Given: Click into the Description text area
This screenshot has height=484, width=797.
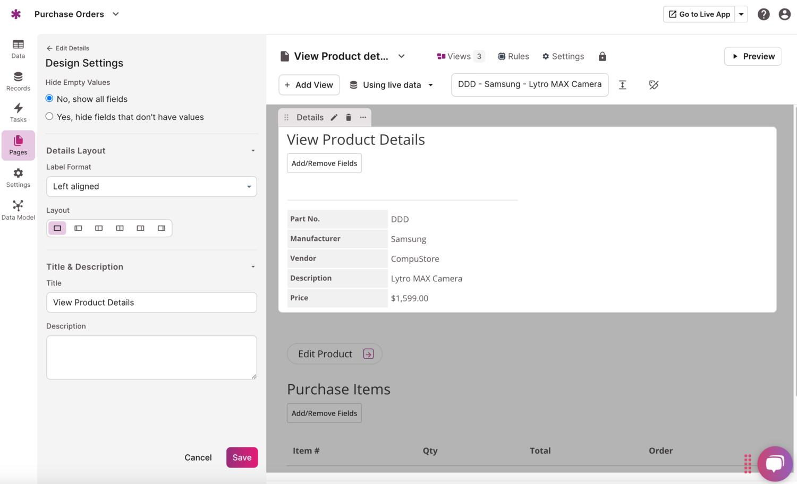Looking at the screenshot, I should tap(151, 357).
